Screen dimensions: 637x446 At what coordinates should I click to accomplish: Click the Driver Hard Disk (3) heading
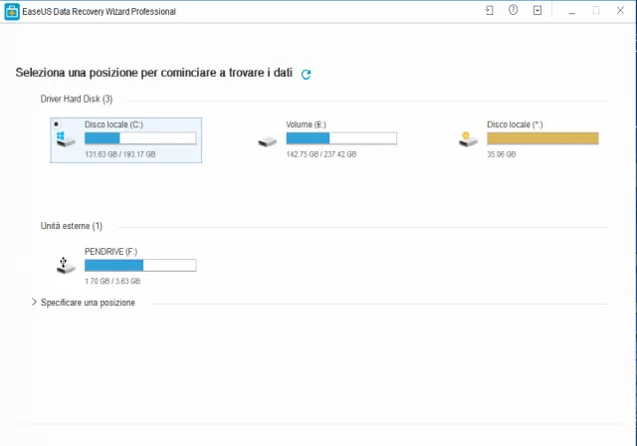77,100
